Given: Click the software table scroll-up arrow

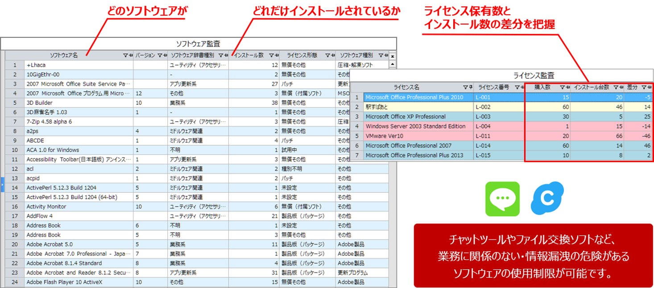Looking at the screenshot, I should tap(393, 65).
